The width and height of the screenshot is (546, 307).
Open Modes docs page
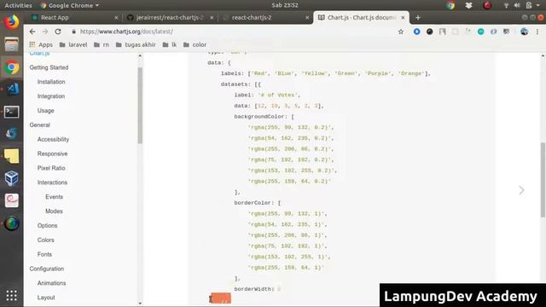coord(54,211)
